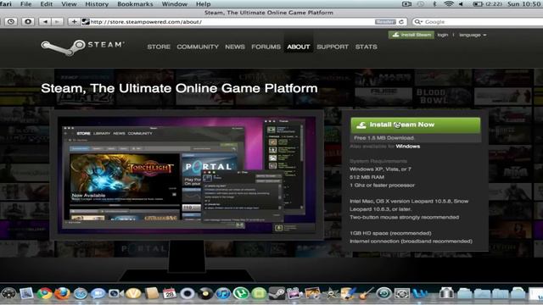This screenshot has width=543, height=305.
Task: Click the Steam client screenshot on monitor
Action: pos(187,175)
